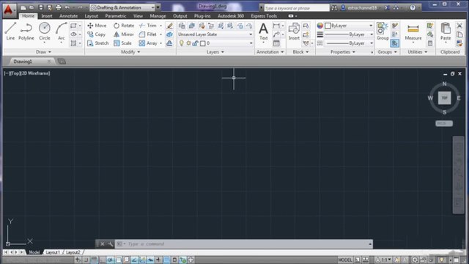Click the command line customize wrench icon
The width and height of the screenshot is (469, 264).
point(111,244)
